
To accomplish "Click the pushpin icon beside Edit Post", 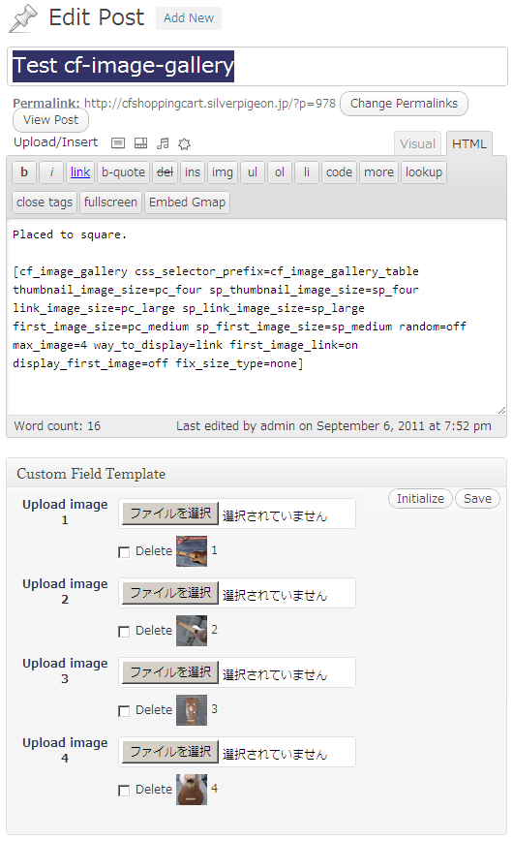I will coord(23,18).
